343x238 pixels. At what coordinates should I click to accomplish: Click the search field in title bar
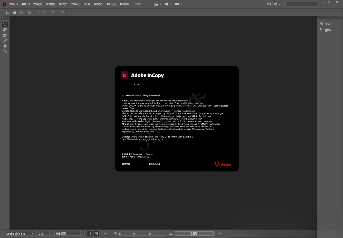302,4
